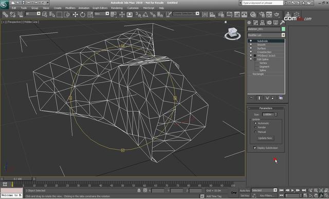The height and width of the screenshot is (199, 329).
Task: Select the Rectangular Selection Region tool
Action: coord(60,14)
